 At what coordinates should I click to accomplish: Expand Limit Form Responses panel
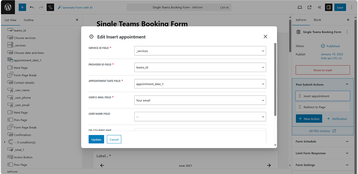tap(322, 153)
